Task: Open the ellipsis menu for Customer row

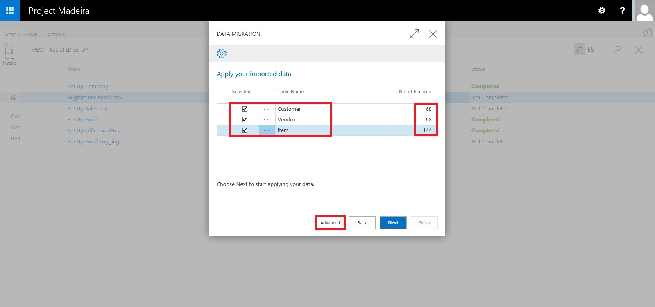Action: [267, 109]
